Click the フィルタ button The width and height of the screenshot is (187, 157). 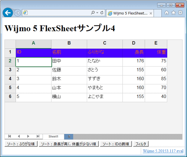click(141, 144)
